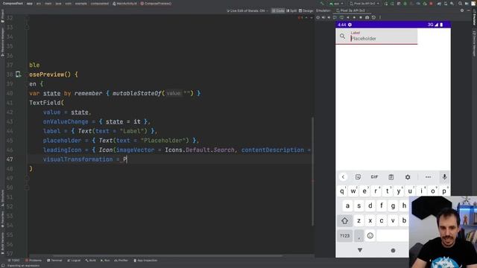The height and width of the screenshot is (268, 477).
Task: Open keyboard settings gear icon in emulator
Action: pos(408,177)
